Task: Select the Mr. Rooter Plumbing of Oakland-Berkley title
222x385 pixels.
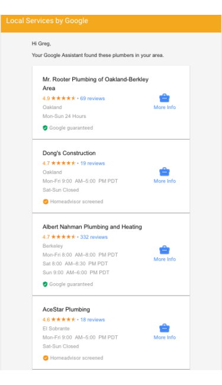Action: pos(95,84)
